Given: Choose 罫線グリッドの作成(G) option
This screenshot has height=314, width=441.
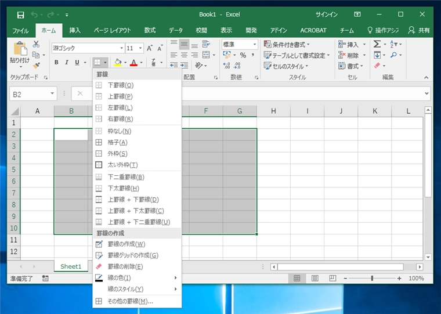Looking at the screenshot, I should [137, 255].
